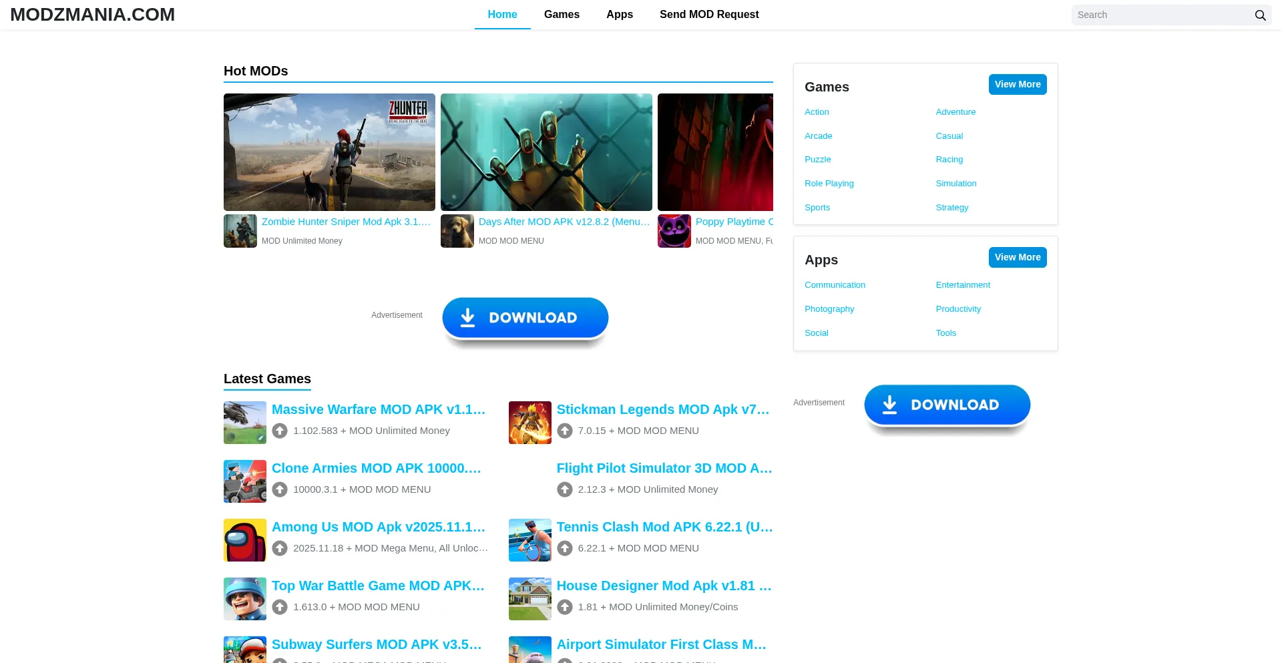This screenshot has height=663, width=1282.
Task: Open the Games menu tab
Action: pos(562,15)
